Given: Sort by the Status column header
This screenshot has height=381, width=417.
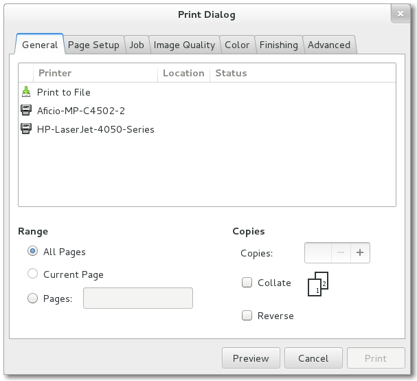Looking at the screenshot, I should (231, 73).
